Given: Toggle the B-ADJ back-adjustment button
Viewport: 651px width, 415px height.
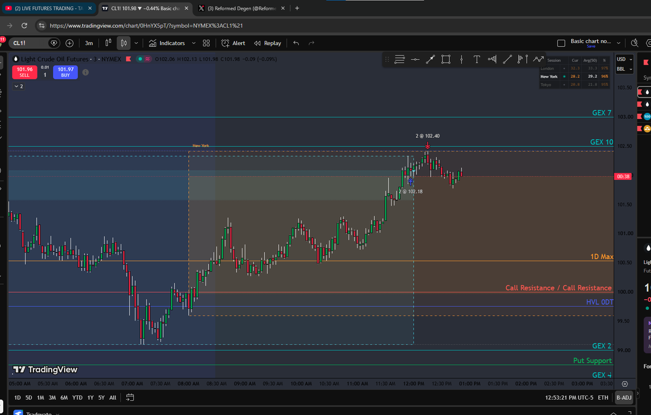Looking at the screenshot, I should point(624,398).
